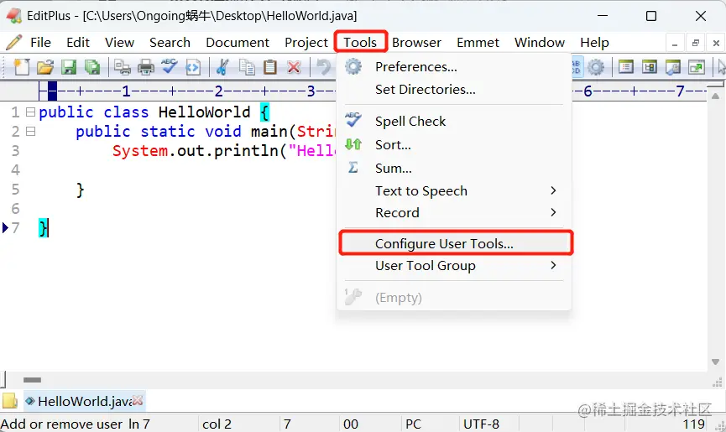This screenshot has height=432, width=726.
Task: Choose Set Directories... in the Tools menu
Action: coord(454,89)
